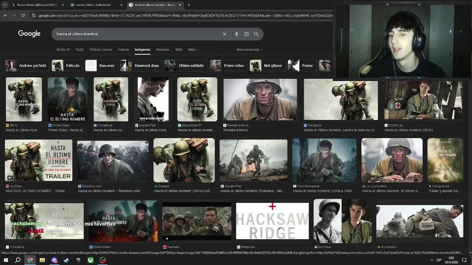This screenshot has height=265, width=472.
Task: Click the ESP language indicator
Action: click(439, 260)
